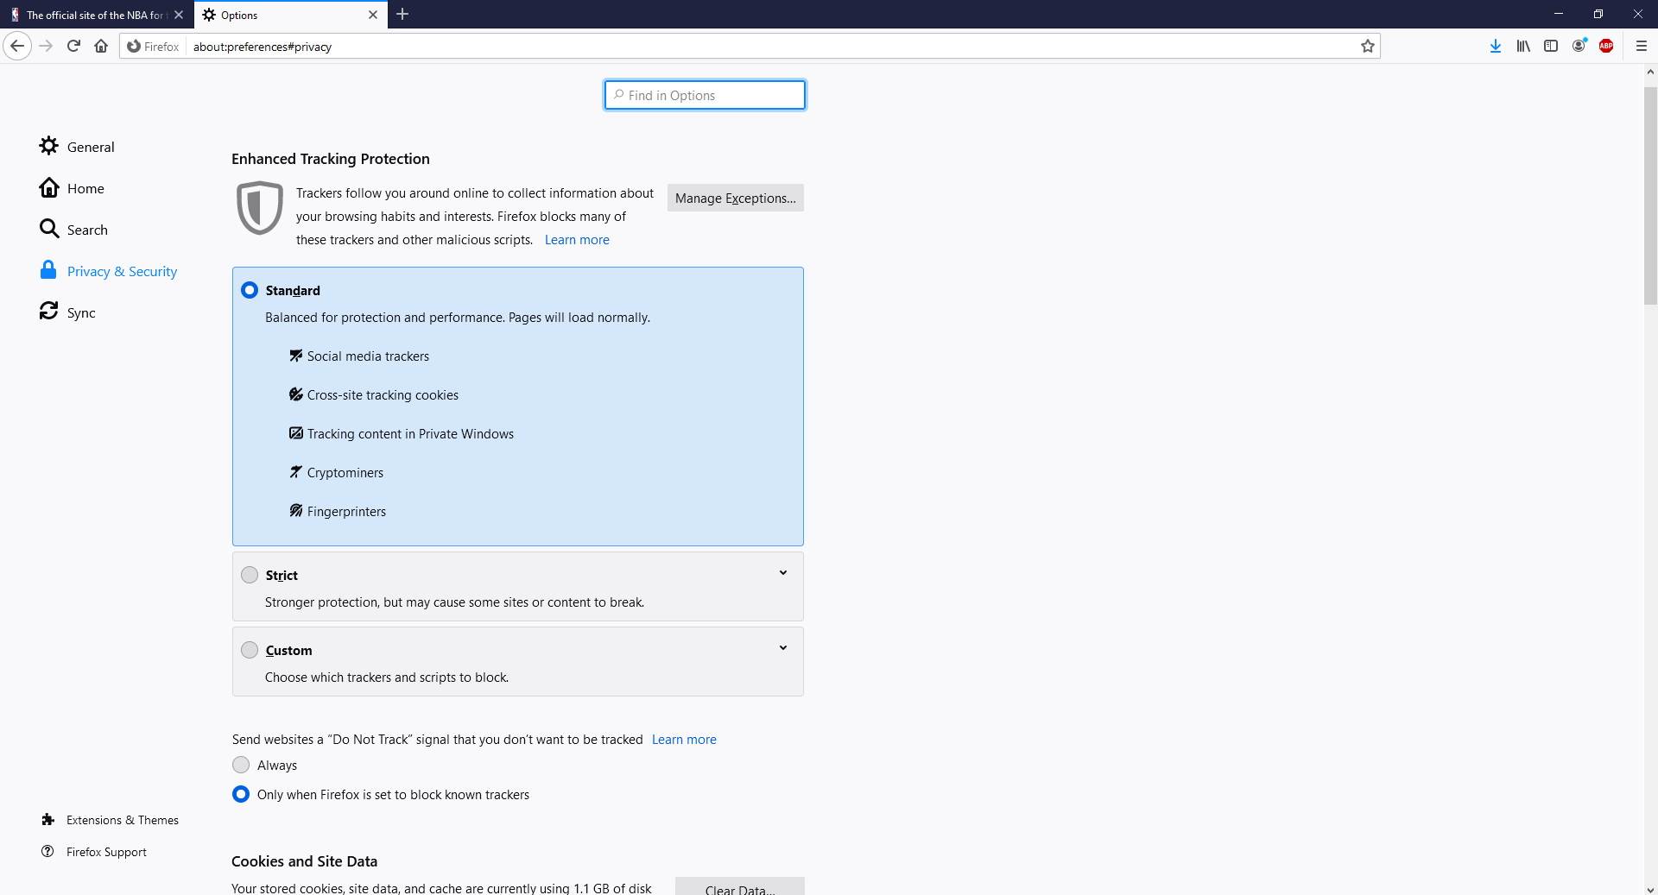Select the Custom tracking protection option
The width and height of the screenshot is (1658, 895).
click(x=249, y=650)
